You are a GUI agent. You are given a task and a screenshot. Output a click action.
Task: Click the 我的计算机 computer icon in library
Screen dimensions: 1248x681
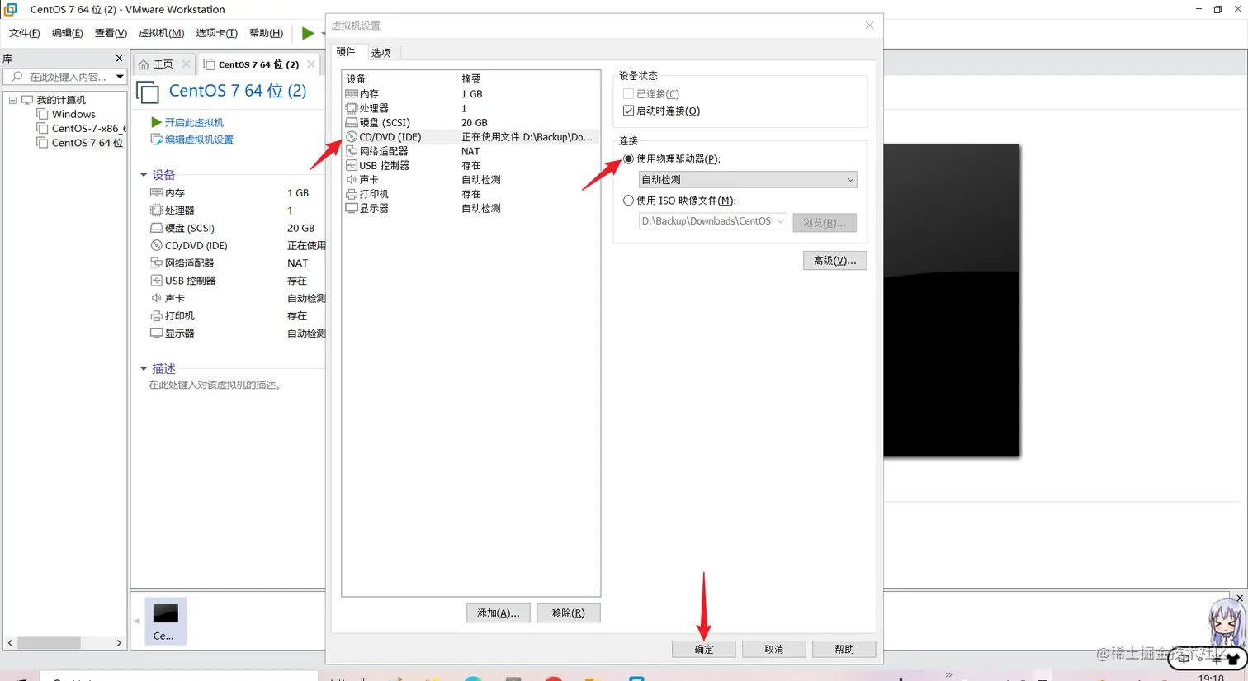[27, 100]
